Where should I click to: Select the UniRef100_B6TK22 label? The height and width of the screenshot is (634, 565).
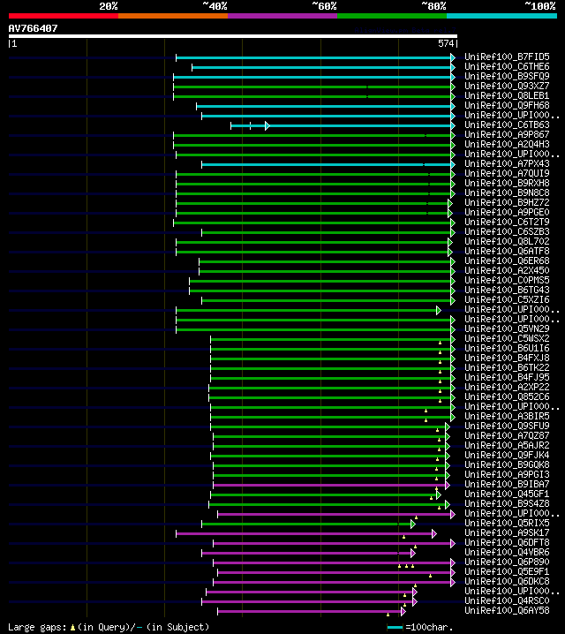pos(507,367)
